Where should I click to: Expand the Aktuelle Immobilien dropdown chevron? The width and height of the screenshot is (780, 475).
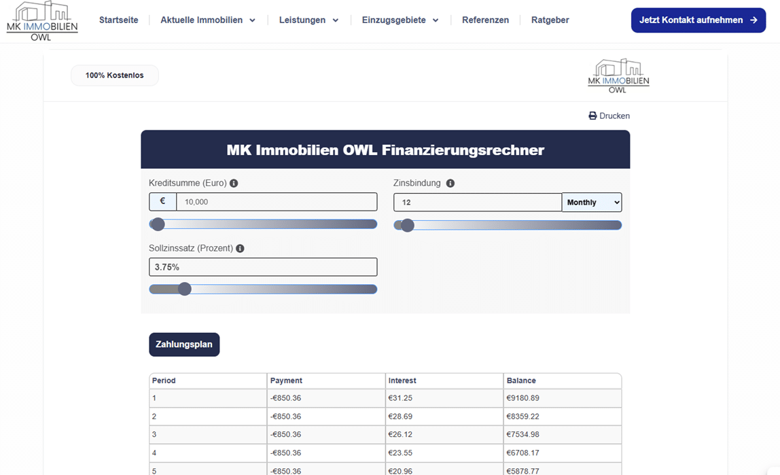click(252, 20)
